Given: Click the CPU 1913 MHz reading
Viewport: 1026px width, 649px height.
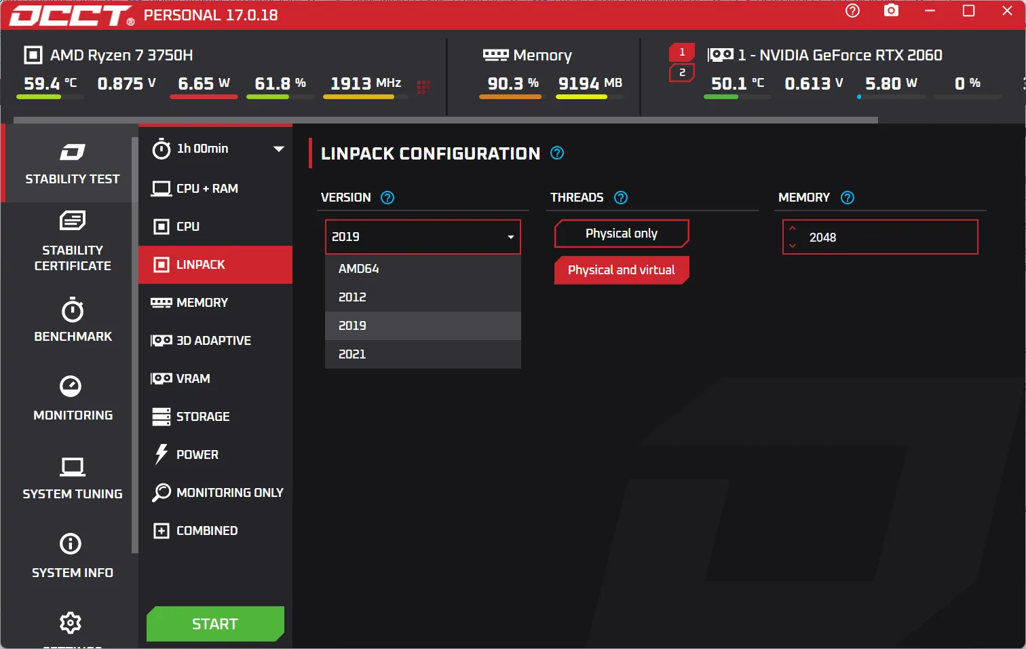Looking at the screenshot, I should 365,84.
